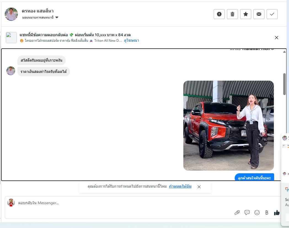The width and height of the screenshot is (289, 228).
Task: Open ดรทอง แสนสีหา contact profile picture
Action: click(x=11, y=14)
